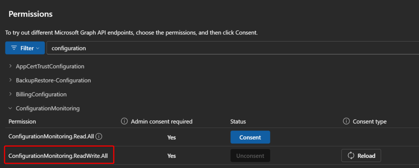Click info icon next to ConfigurationMonitoring.Read.All
The image size is (419, 168).
point(99,137)
